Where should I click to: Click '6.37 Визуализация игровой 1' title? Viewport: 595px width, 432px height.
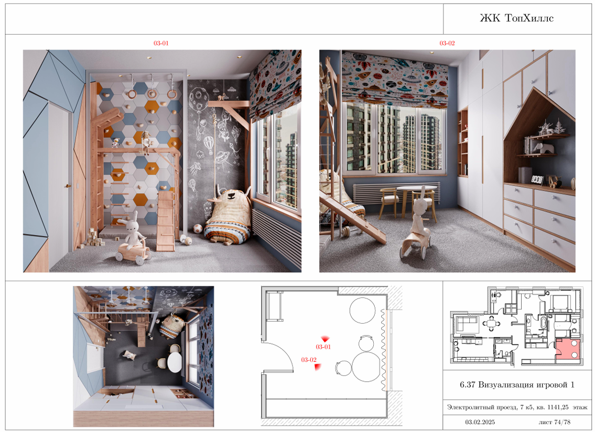click(x=517, y=385)
